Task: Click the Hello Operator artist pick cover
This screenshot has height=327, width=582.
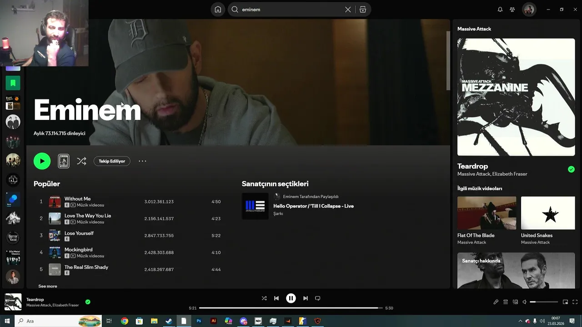Action: point(255,206)
